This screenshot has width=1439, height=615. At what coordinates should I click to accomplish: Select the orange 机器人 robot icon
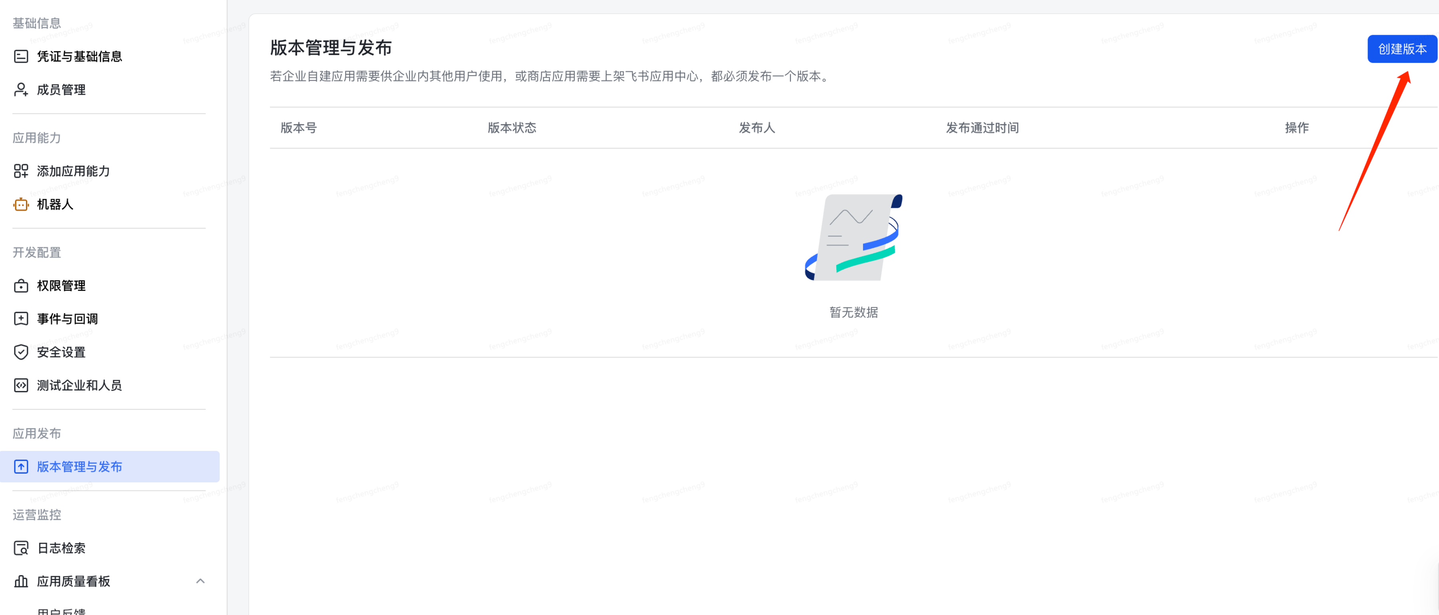click(21, 204)
